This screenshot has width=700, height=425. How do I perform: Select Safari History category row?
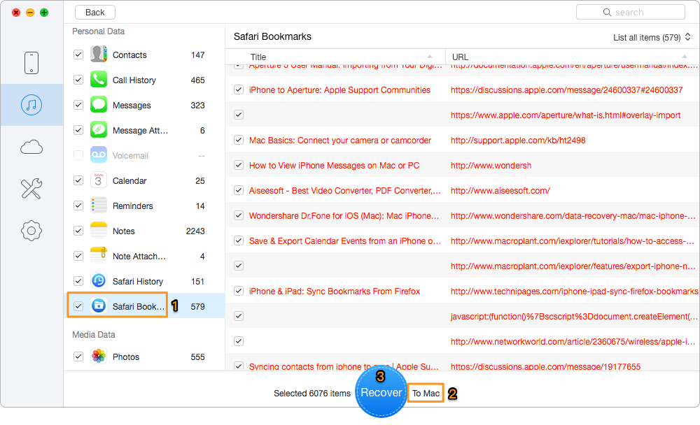point(143,282)
